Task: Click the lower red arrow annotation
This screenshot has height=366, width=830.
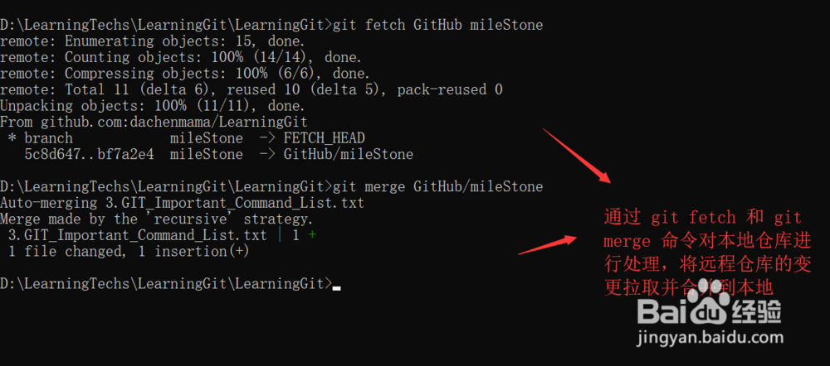Action: tap(548, 245)
